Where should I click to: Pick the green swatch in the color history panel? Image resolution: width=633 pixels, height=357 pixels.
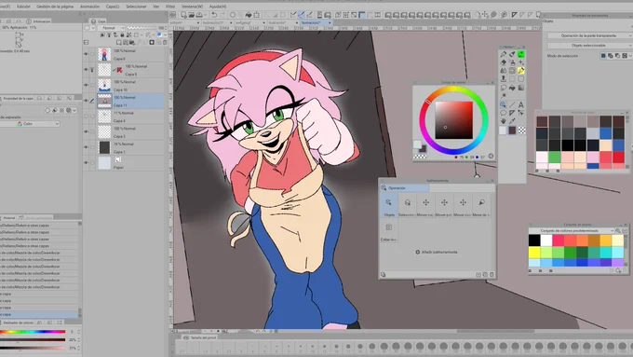click(554, 157)
